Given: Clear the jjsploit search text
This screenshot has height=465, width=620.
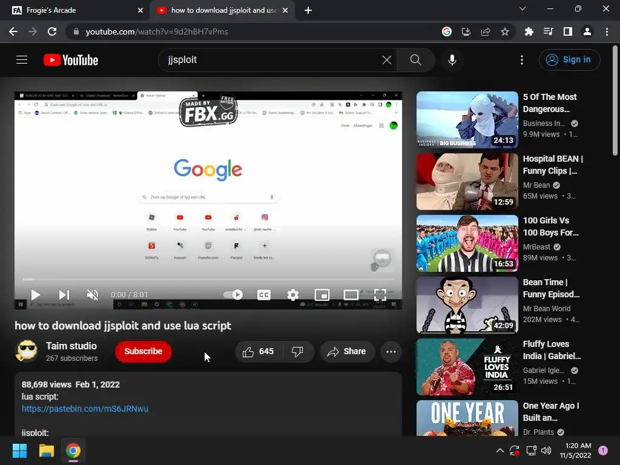Looking at the screenshot, I should tap(387, 60).
